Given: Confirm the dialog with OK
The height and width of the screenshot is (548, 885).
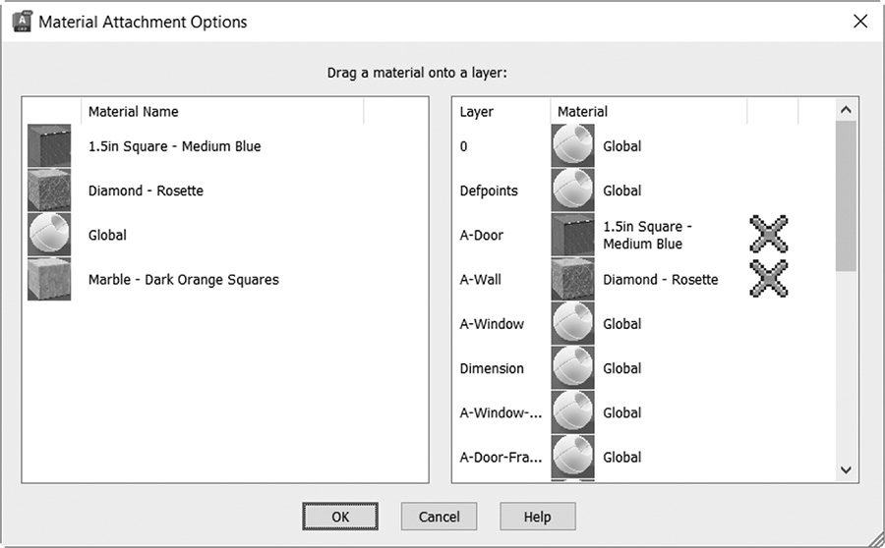Looking at the screenshot, I should click(340, 517).
